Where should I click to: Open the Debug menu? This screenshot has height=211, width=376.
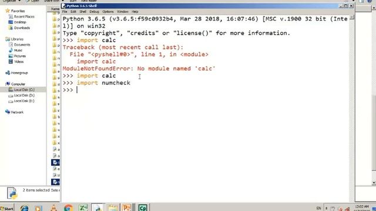94,12
